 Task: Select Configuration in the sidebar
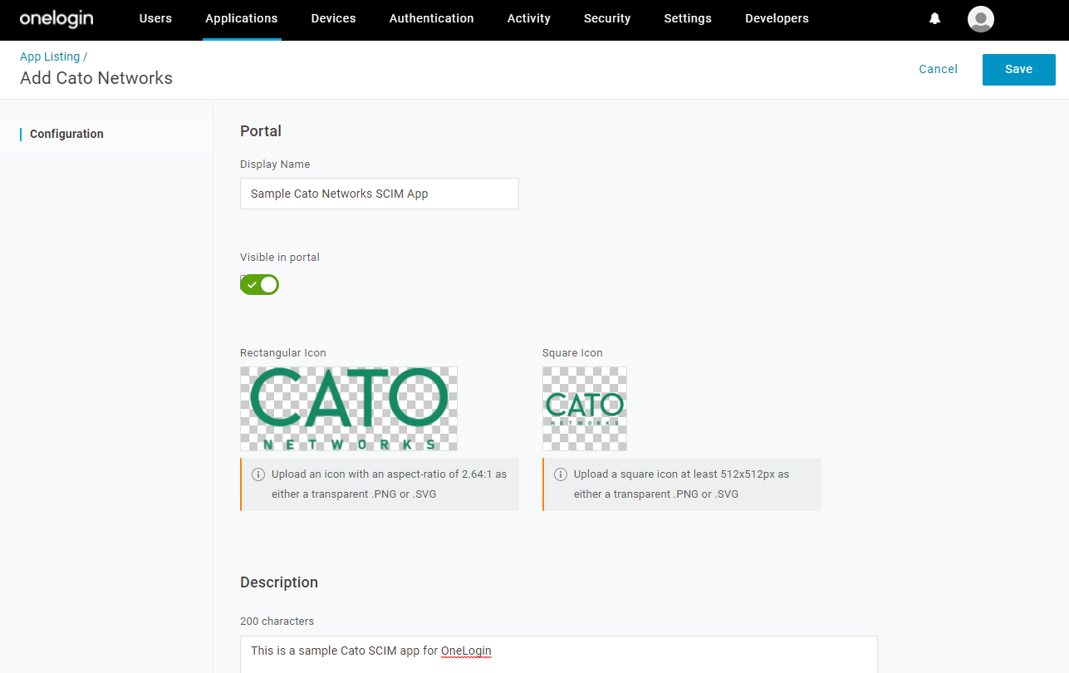[x=66, y=134]
